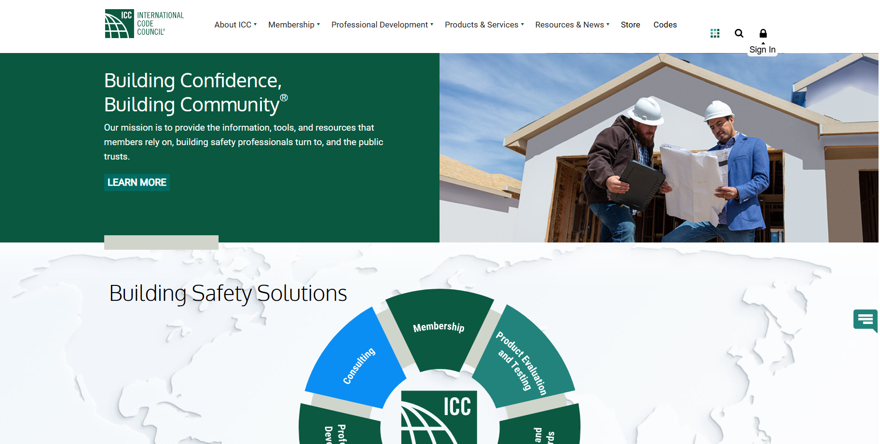Open the site search icon
The height and width of the screenshot is (444, 880).
click(x=739, y=33)
